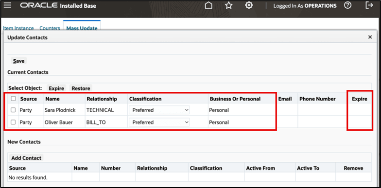Select the Oliver Bauer name cell
The width and height of the screenshot is (381, 188).
tap(58, 122)
